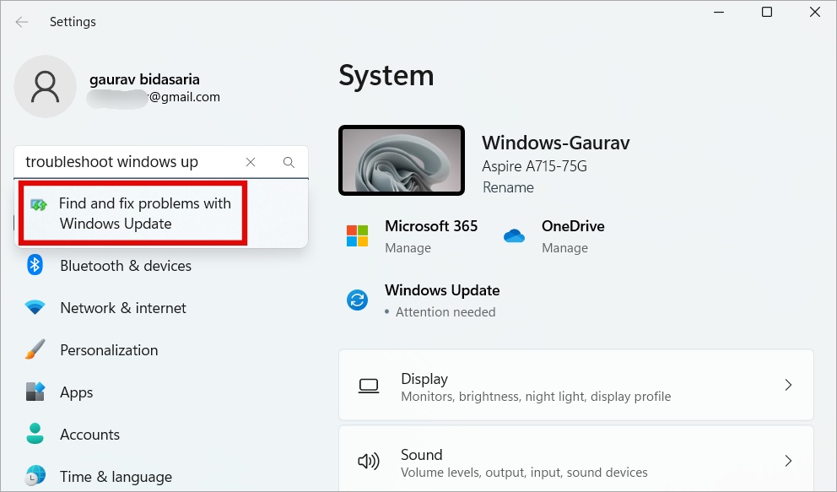
Task: Click the magnifier search icon
Action: pyautogui.click(x=289, y=162)
